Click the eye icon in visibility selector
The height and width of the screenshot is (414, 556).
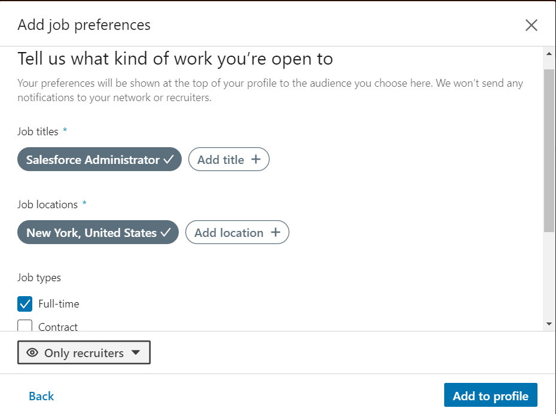pyautogui.click(x=32, y=353)
